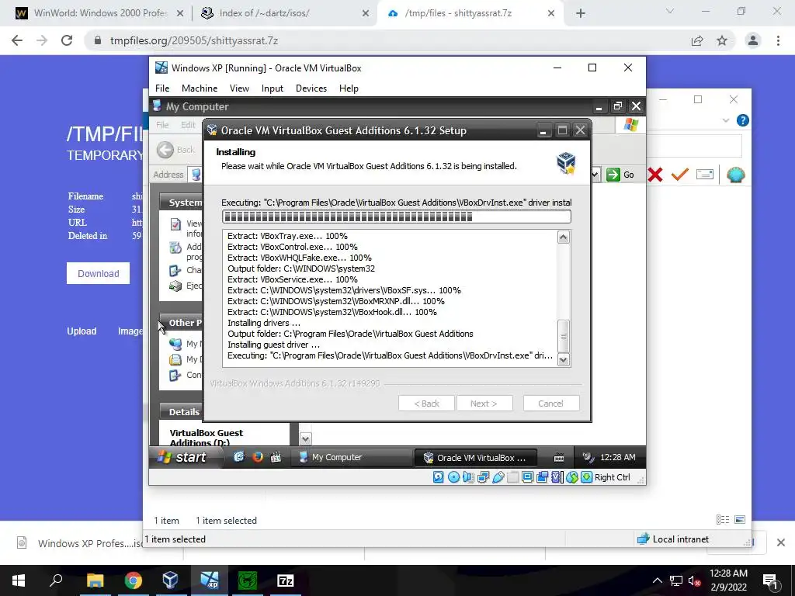The height and width of the screenshot is (596, 795).
Task: Show hidden Windows system tray icons
Action: 657,580
